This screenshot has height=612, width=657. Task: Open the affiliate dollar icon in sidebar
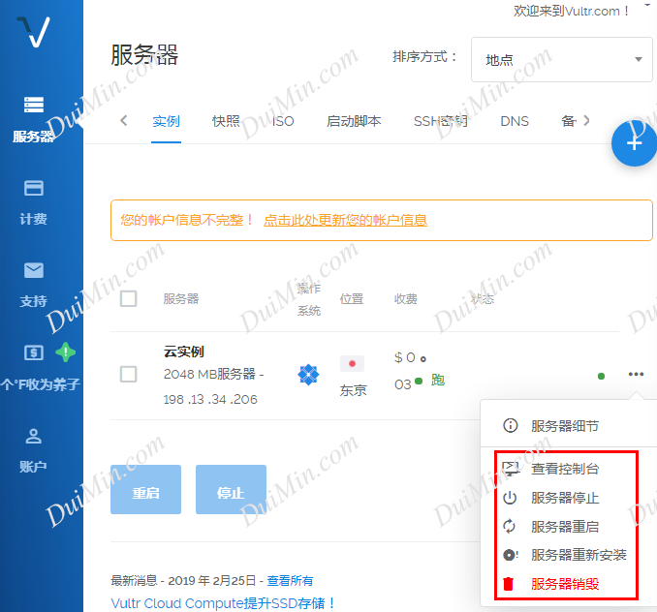point(34,352)
